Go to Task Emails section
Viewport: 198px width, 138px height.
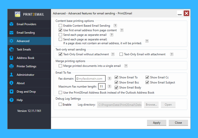tap(29, 50)
